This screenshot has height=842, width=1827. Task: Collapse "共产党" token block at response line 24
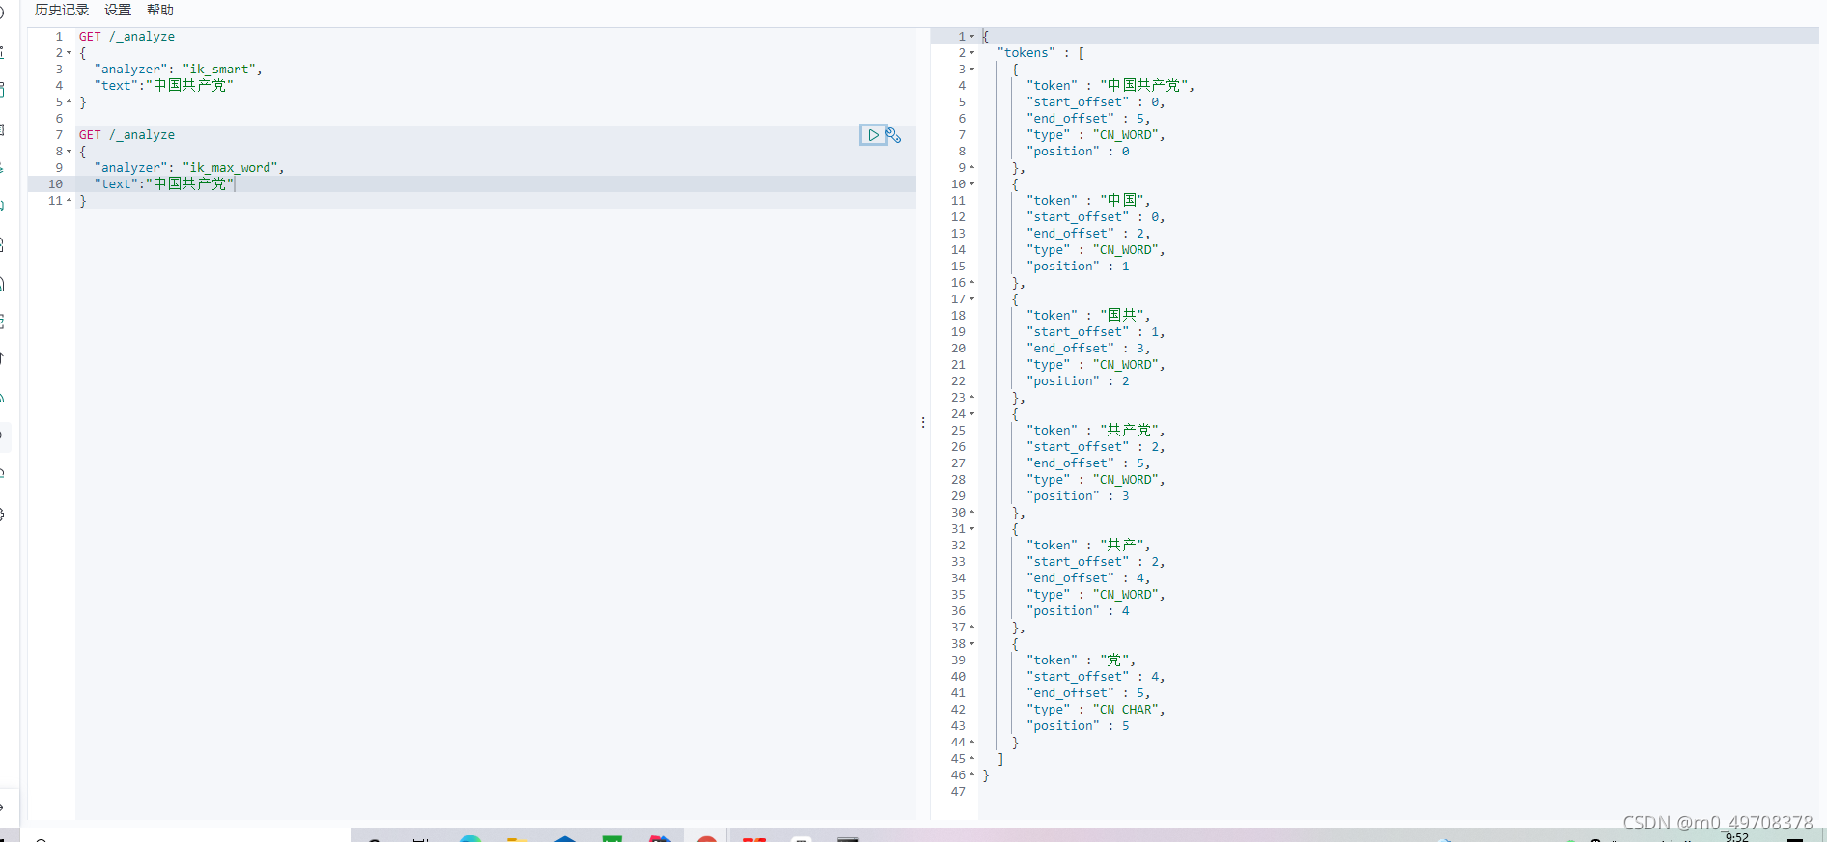pyautogui.click(x=972, y=414)
